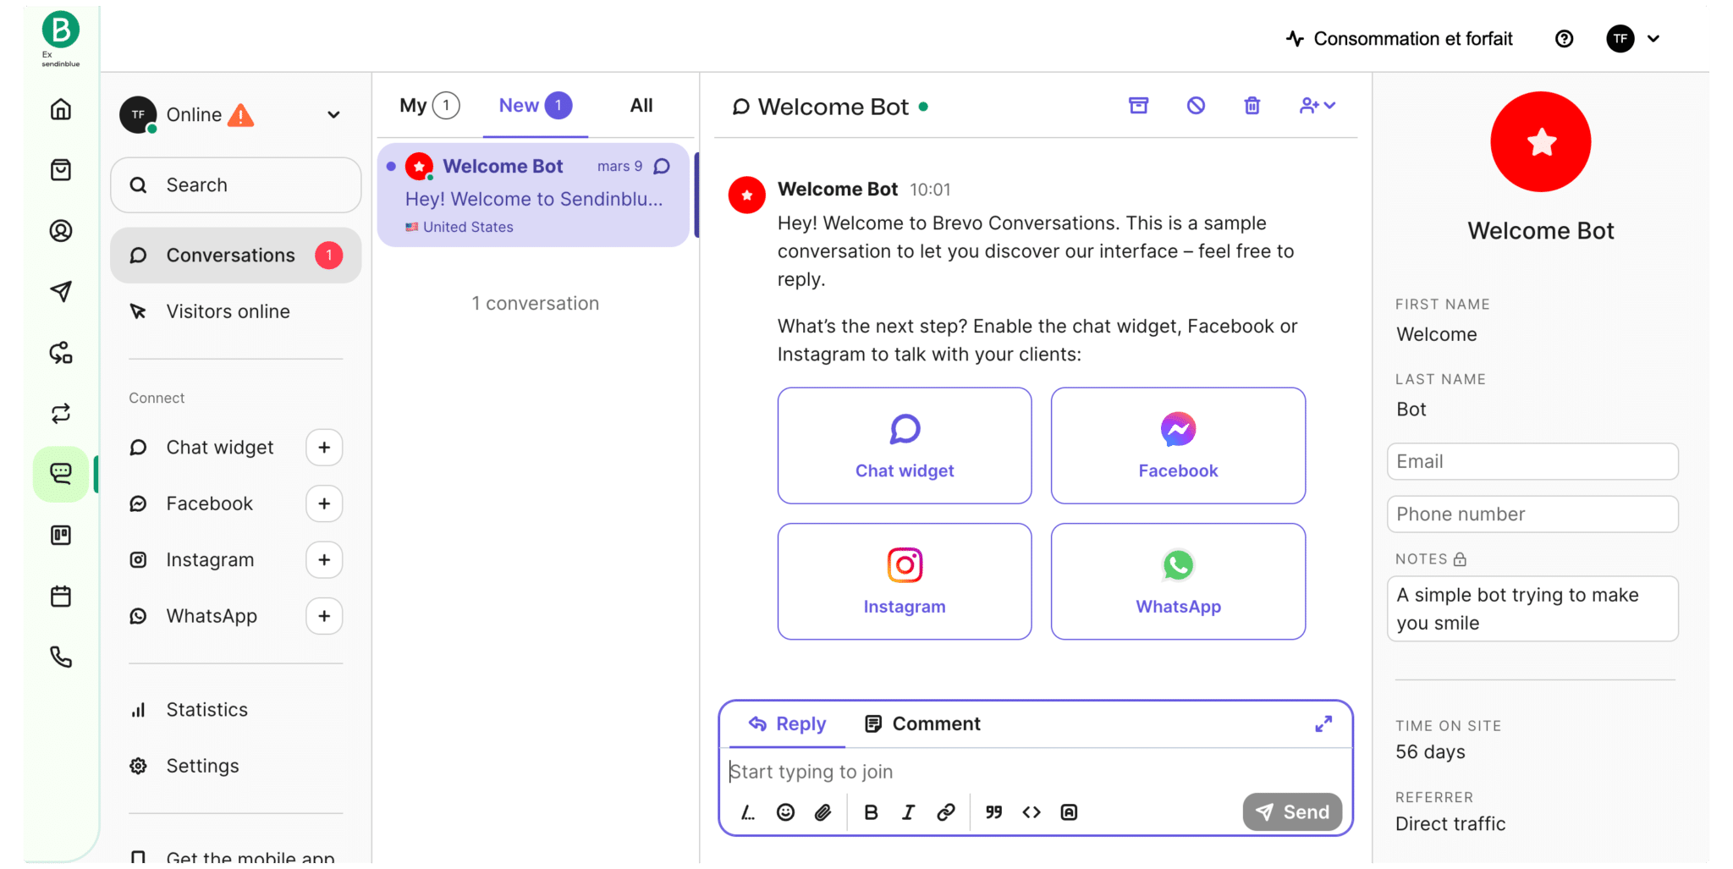Image resolution: width=1733 pixels, height=869 pixels.
Task: Open the Meetings calendar sidebar icon
Action: point(61,597)
